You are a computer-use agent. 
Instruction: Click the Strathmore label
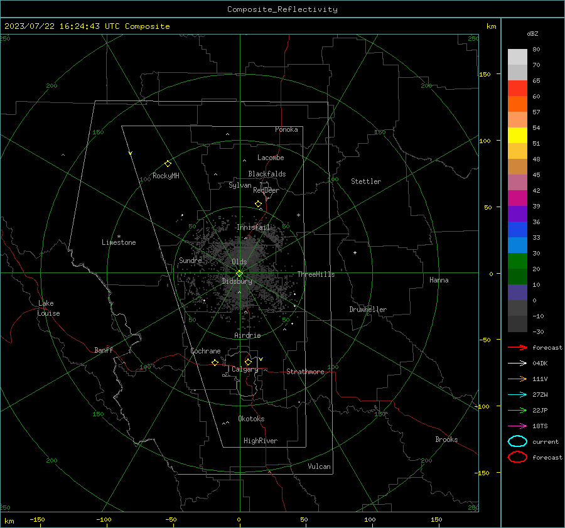(x=305, y=372)
